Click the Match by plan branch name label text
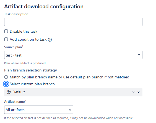 pos(69,77)
